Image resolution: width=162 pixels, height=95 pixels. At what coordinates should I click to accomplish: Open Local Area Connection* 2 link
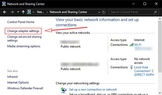click(144, 71)
